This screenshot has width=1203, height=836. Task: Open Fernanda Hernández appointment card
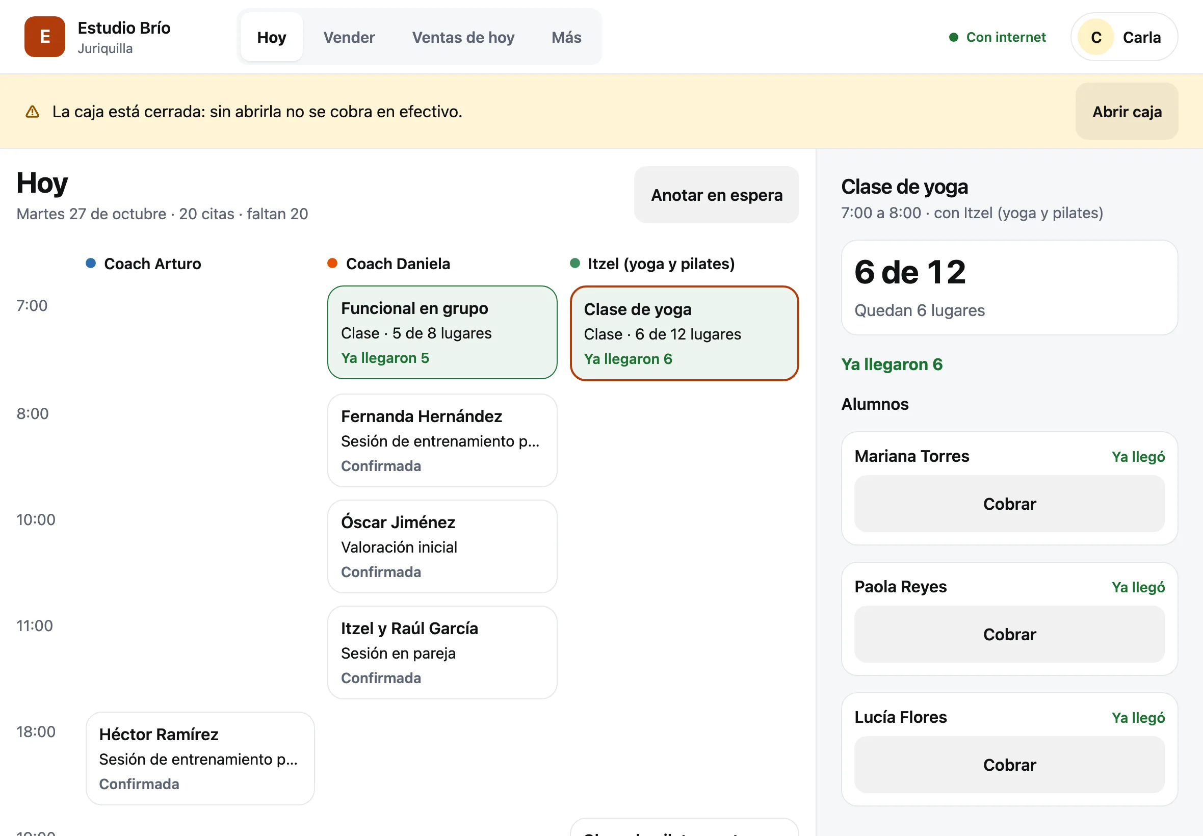(x=442, y=440)
